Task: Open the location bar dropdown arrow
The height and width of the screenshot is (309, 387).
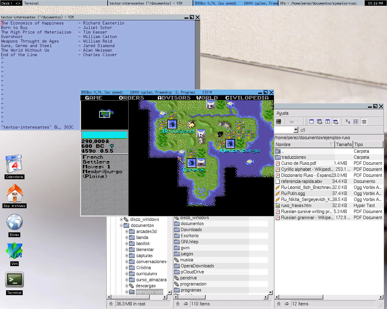Action: point(296,130)
